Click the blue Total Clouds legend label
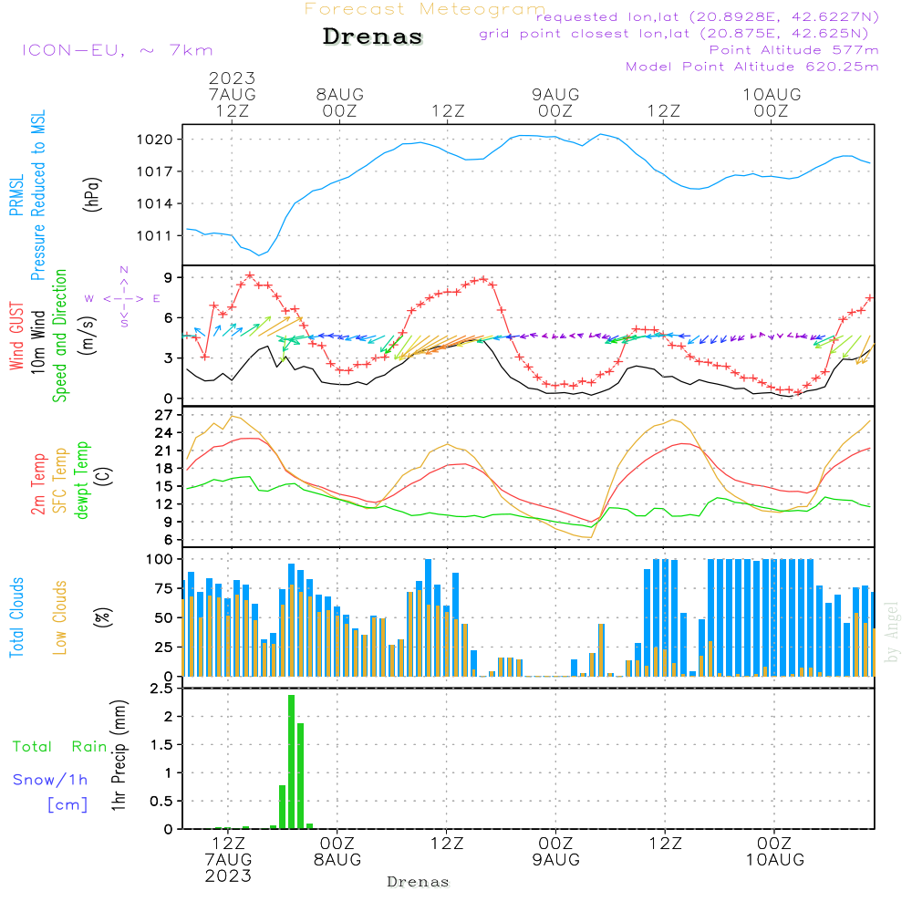The image size is (912, 912). pos(16,617)
